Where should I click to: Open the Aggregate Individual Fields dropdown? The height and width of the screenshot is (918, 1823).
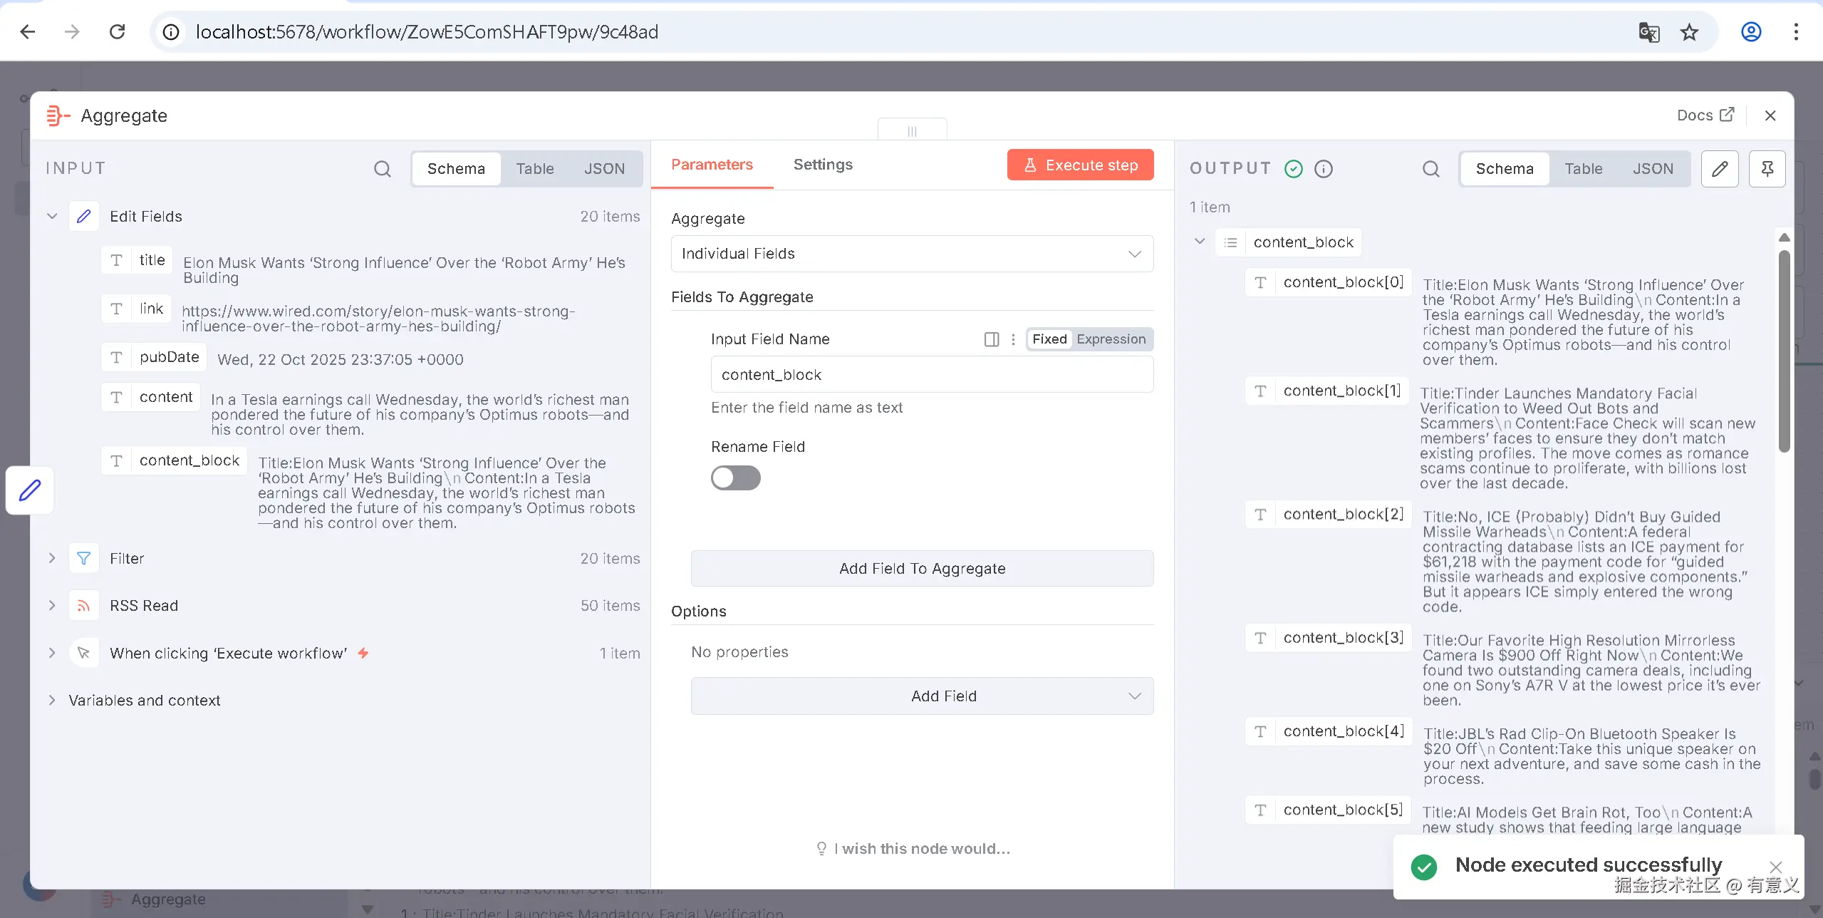tap(912, 254)
